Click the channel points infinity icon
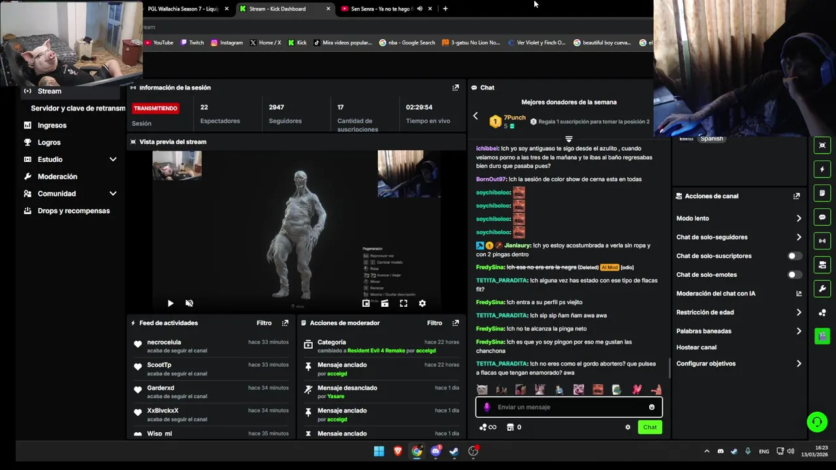This screenshot has width=836, height=470. point(488,428)
